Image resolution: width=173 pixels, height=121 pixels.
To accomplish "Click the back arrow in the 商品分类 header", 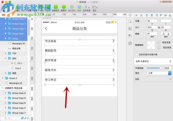I will (x=46, y=28).
